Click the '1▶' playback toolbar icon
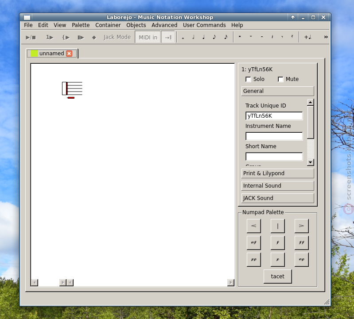Image resolution: width=354 pixels, height=319 pixels. click(50, 37)
